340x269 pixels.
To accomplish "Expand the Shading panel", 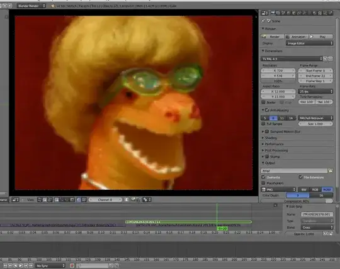I will tap(269, 138).
